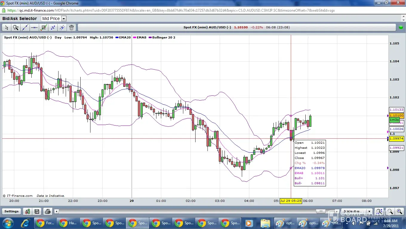Select the horizontal line drawing tool
Screen dimensions: 406x229
[34, 28]
